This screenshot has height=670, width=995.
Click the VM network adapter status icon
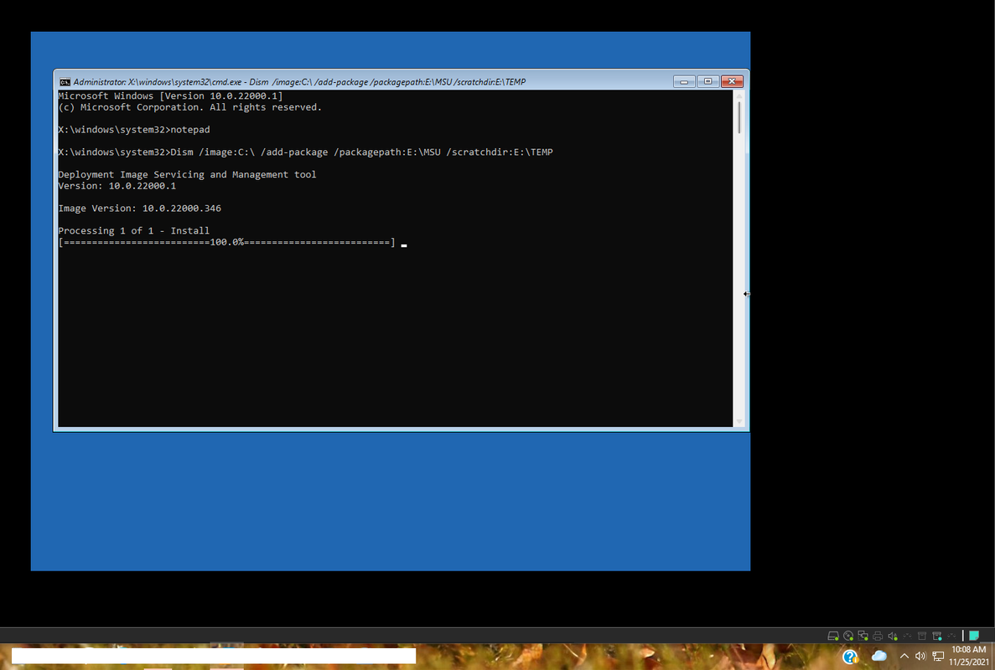coord(863,636)
